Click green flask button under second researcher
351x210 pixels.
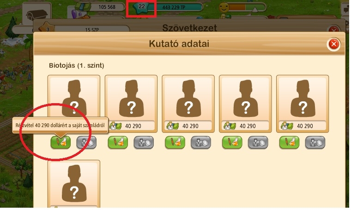118,142
